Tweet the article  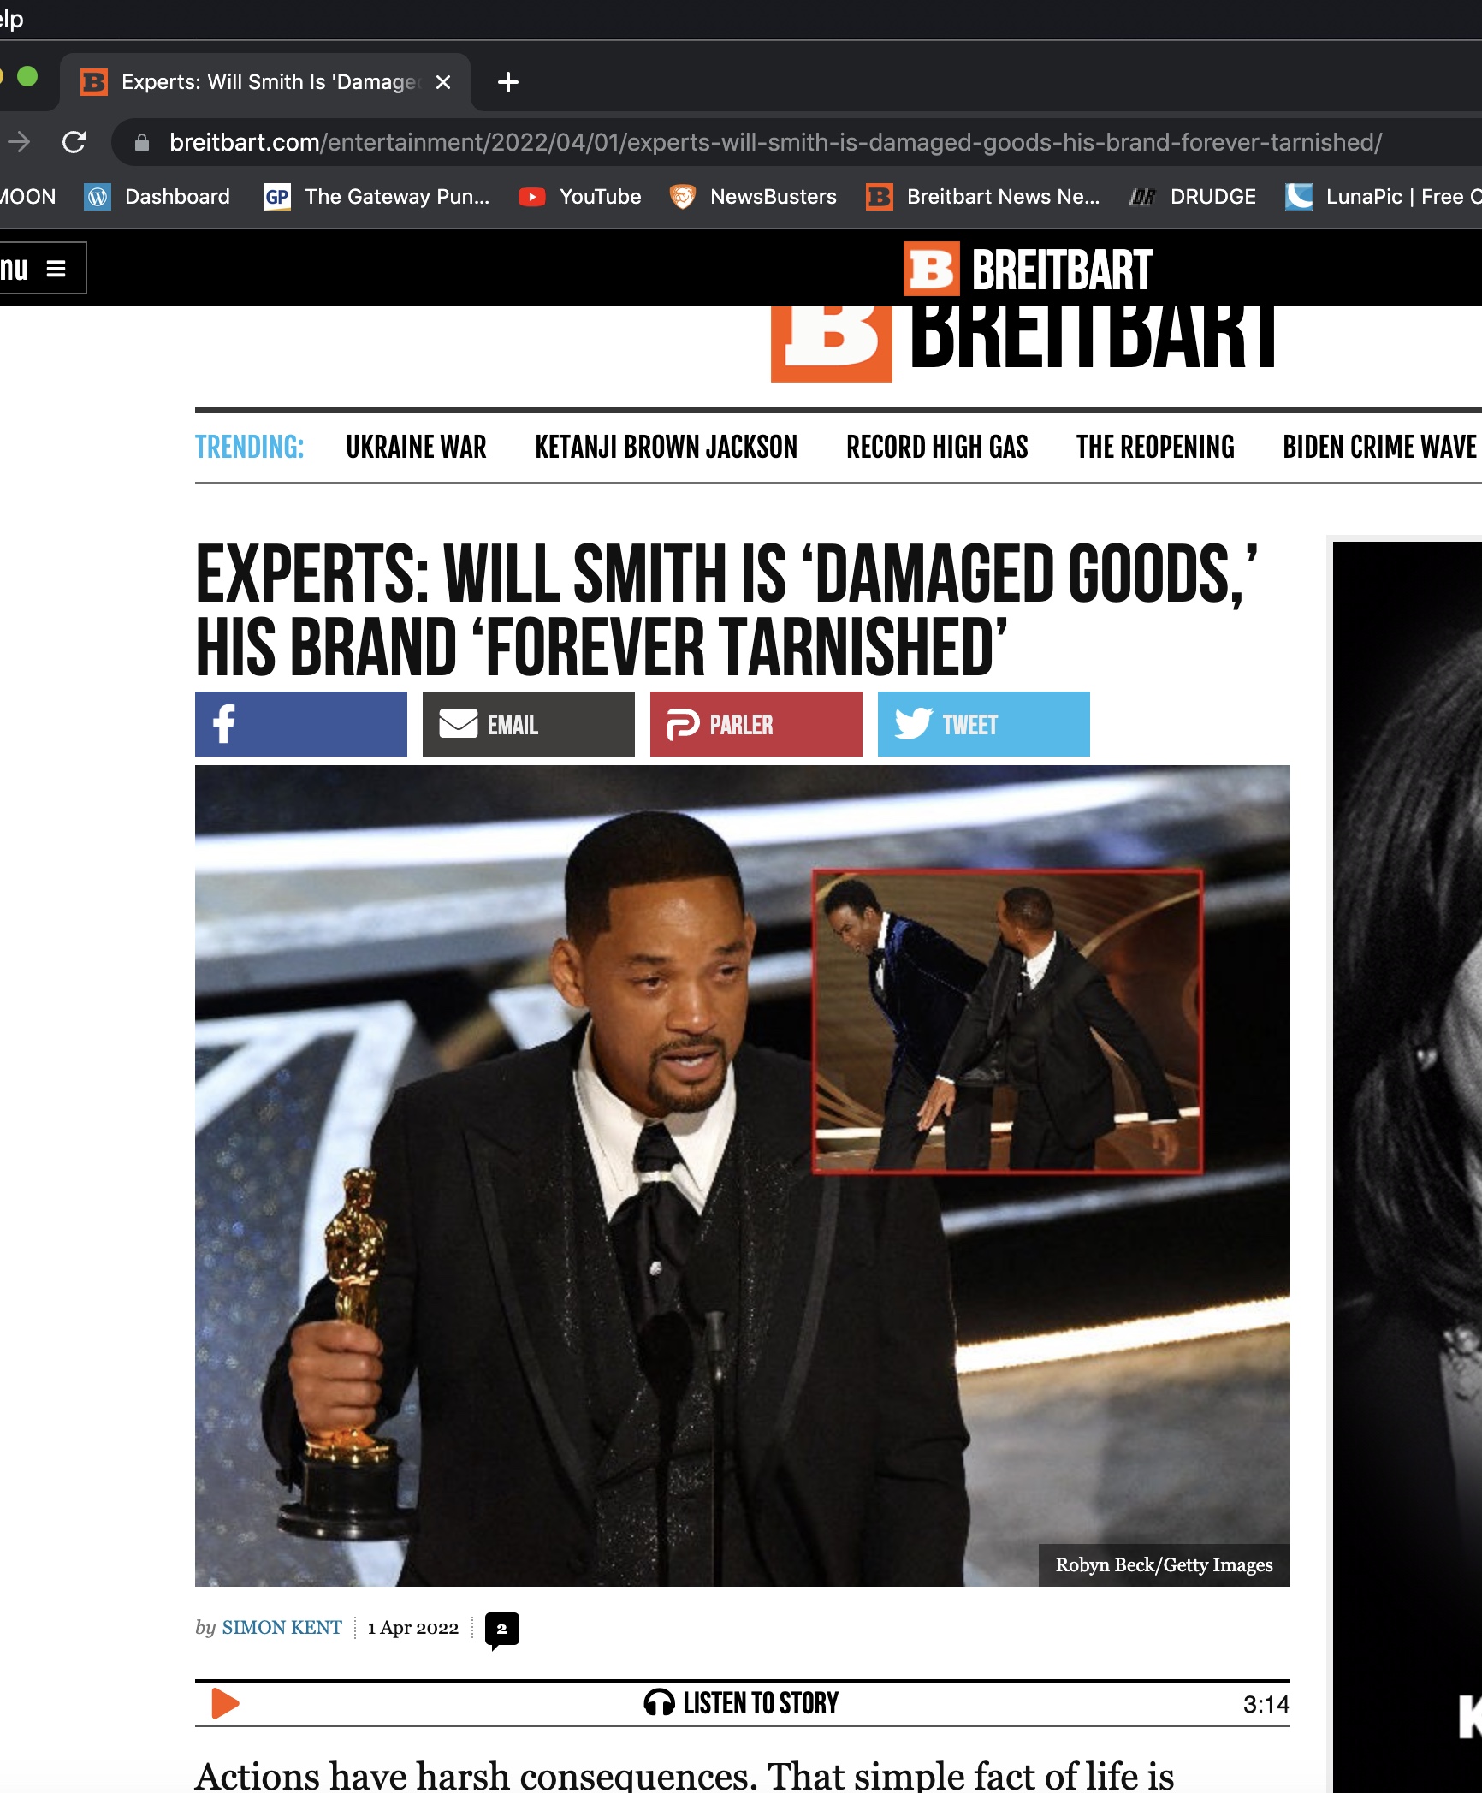(x=984, y=724)
